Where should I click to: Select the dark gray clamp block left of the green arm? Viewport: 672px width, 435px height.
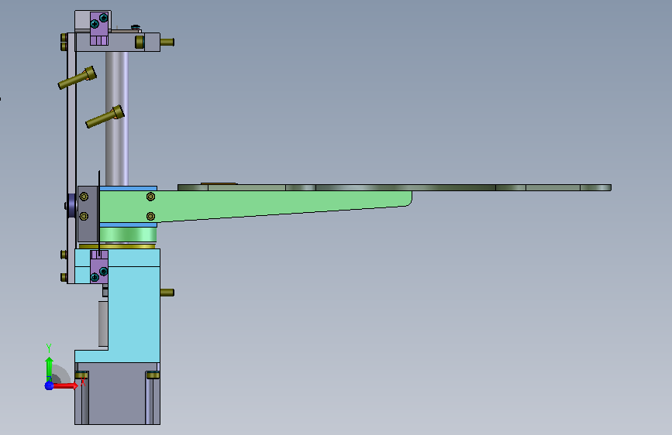point(88,214)
